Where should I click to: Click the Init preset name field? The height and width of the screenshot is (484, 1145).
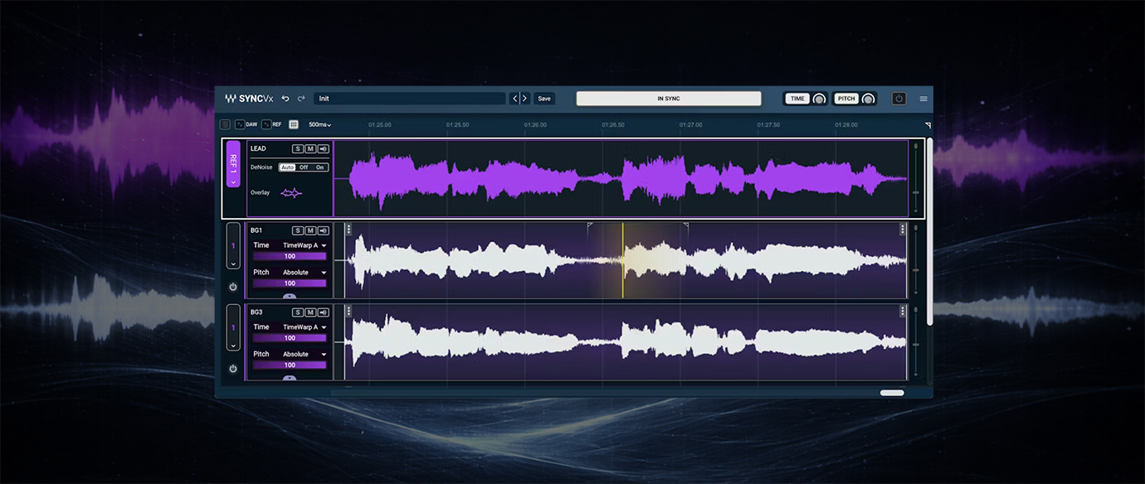[410, 99]
